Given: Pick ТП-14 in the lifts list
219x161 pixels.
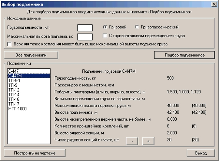Looking at the screenshot, I should point(29,95).
